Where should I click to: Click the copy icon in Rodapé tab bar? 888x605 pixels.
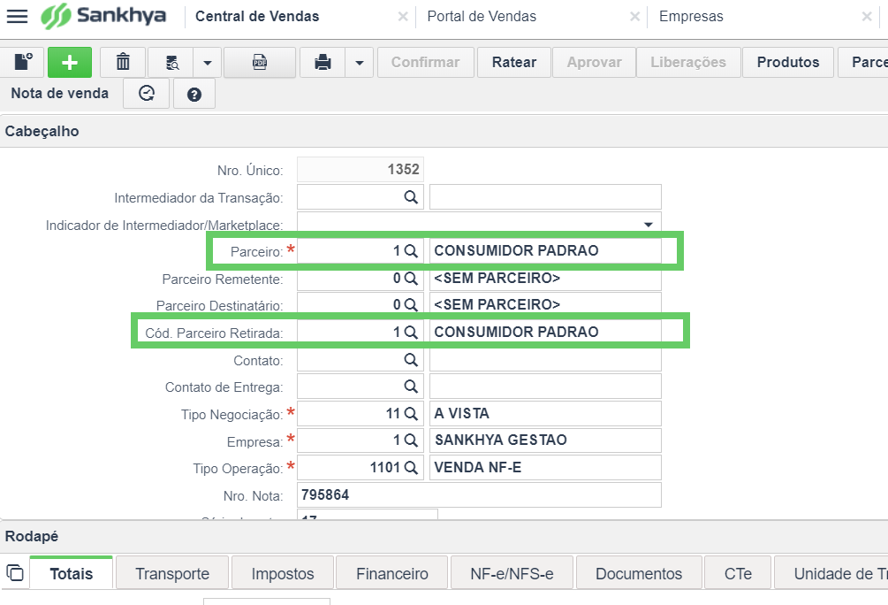coord(15,572)
